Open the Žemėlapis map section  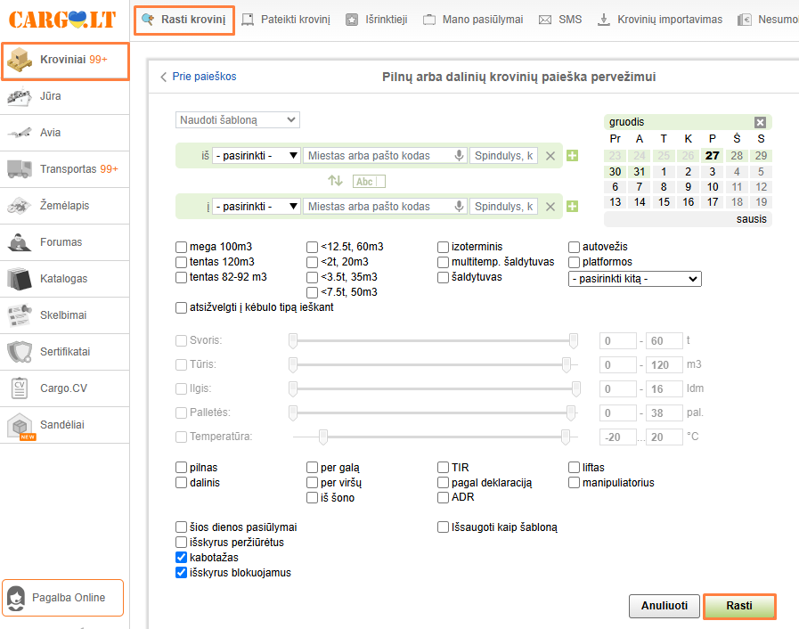point(64,206)
